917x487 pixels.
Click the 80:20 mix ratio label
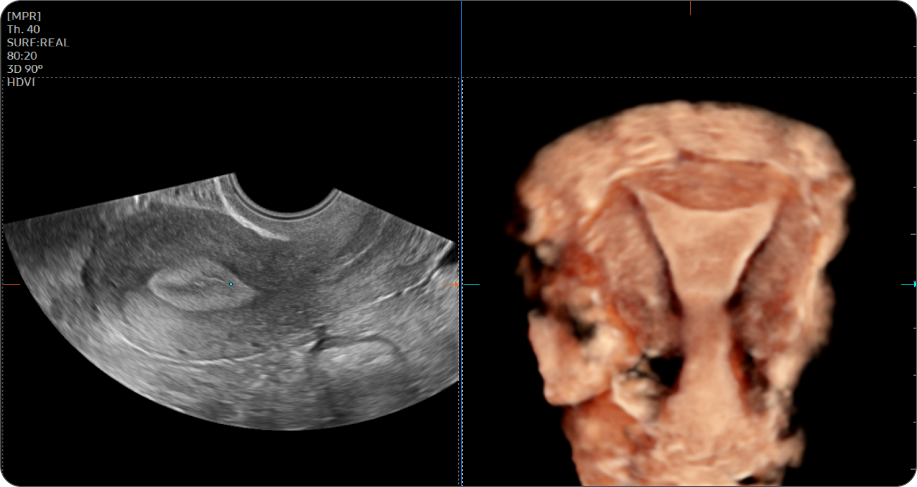point(22,56)
